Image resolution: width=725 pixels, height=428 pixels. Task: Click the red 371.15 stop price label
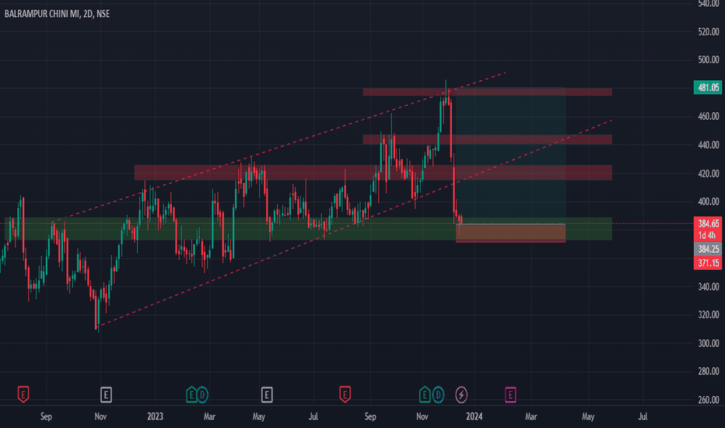(x=707, y=263)
